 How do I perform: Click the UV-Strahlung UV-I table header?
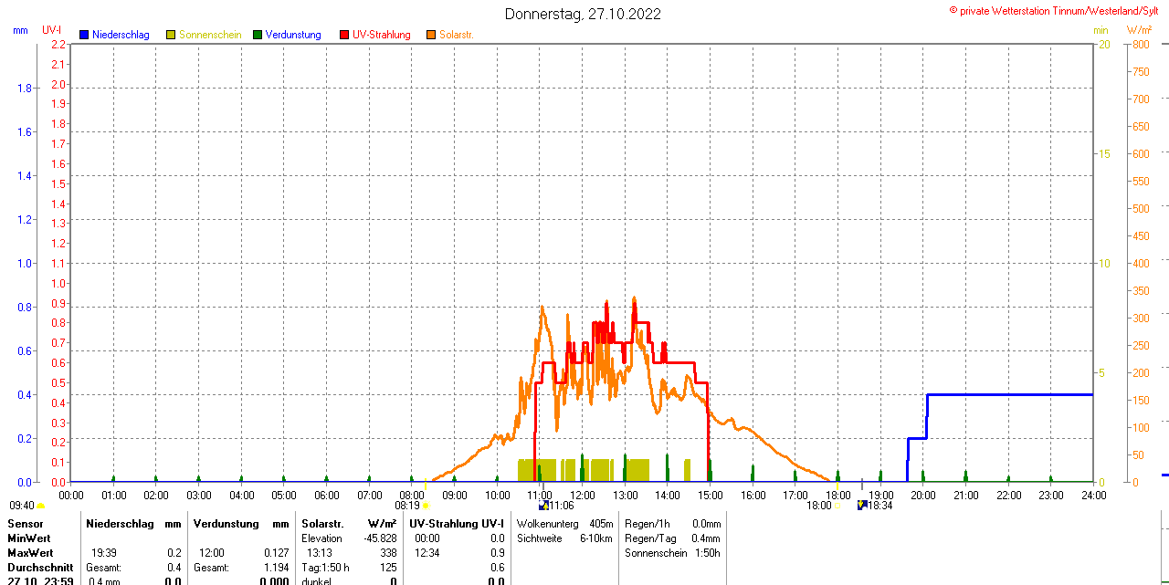pyautogui.click(x=456, y=524)
